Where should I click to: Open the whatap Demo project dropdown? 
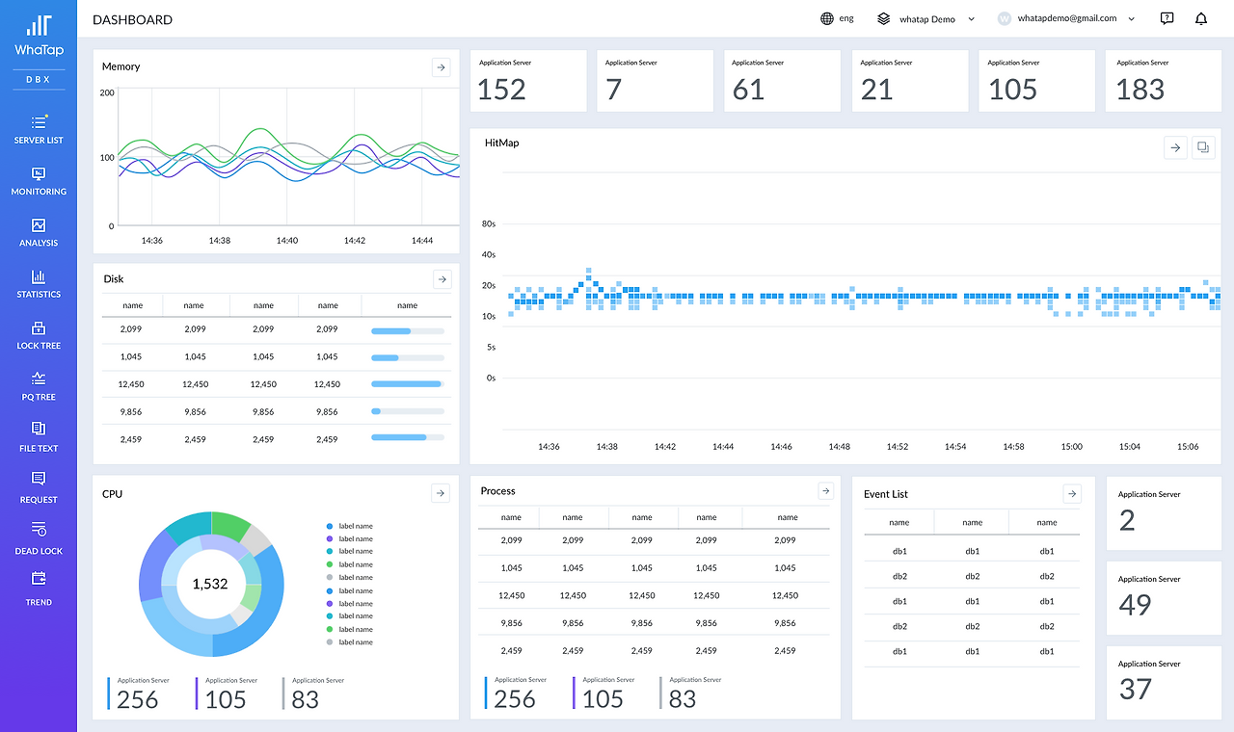(x=925, y=18)
